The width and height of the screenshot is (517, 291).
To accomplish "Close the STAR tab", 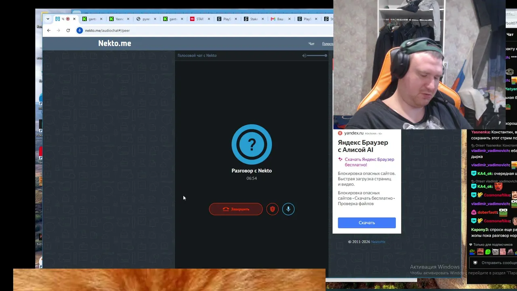I will coord(209,19).
